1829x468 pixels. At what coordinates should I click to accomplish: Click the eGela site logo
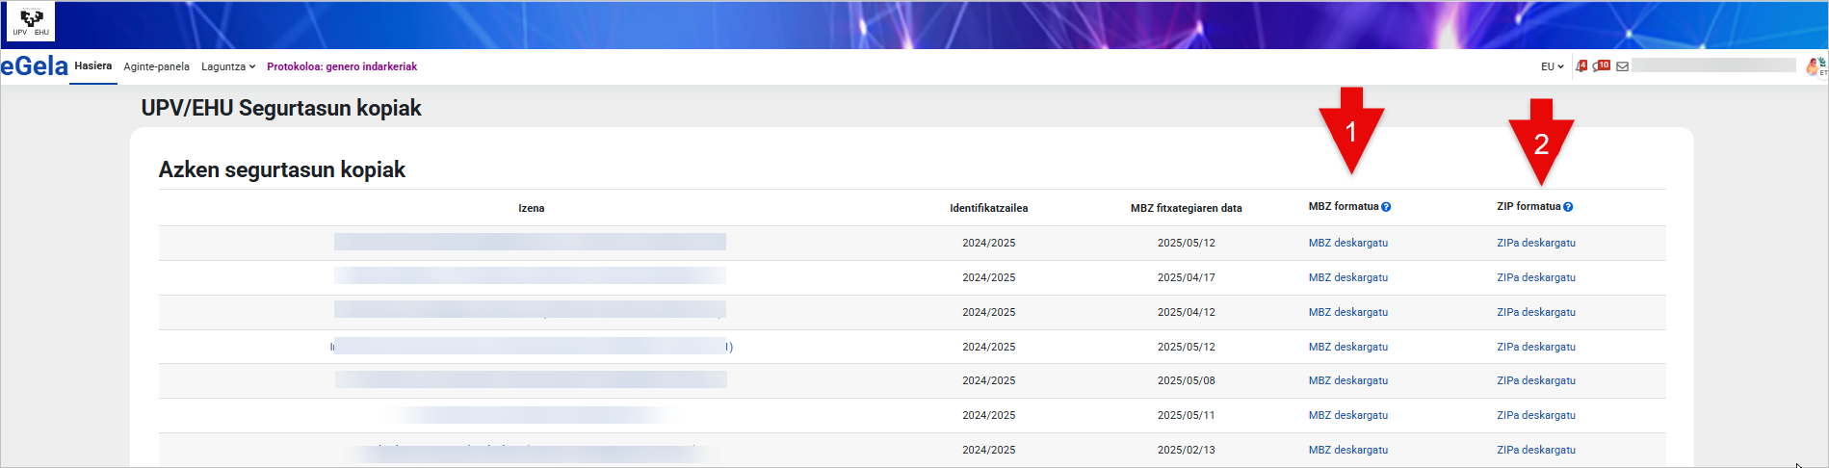click(x=35, y=66)
